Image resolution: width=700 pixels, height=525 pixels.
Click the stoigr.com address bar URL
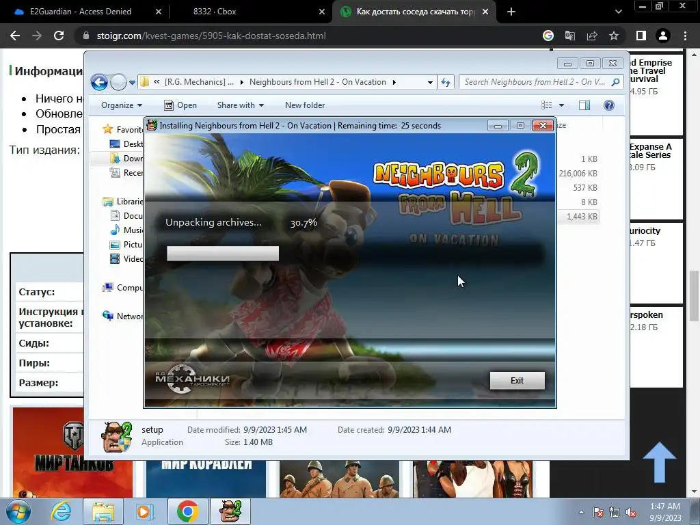[211, 36]
